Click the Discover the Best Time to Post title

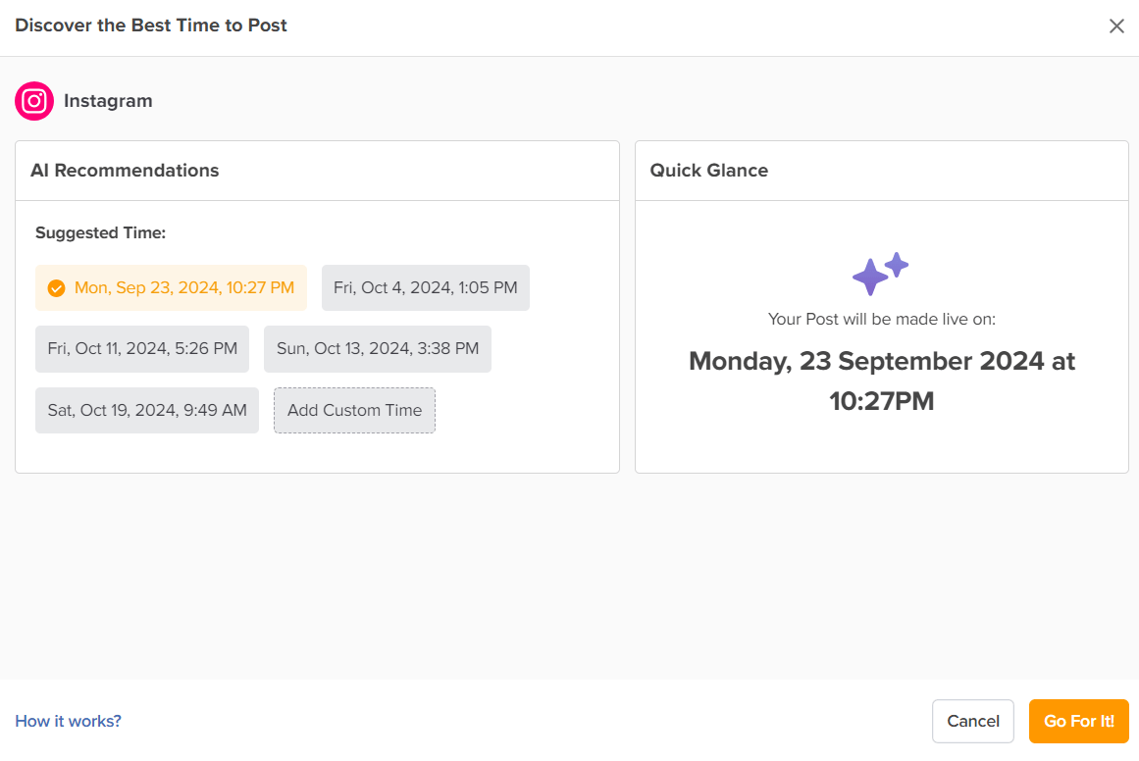tap(151, 25)
